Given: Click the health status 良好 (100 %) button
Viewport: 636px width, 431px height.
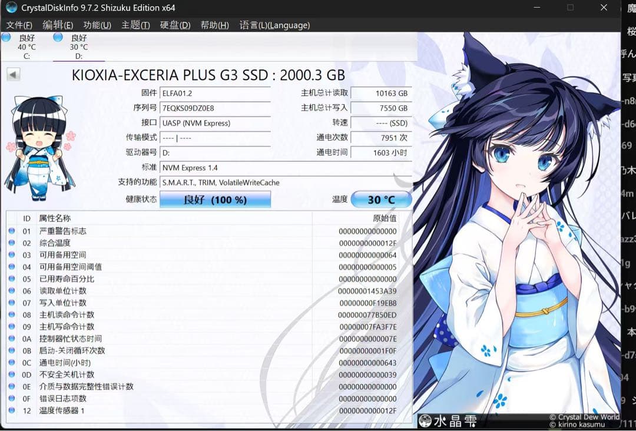Looking at the screenshot, I should click(215, 200).
